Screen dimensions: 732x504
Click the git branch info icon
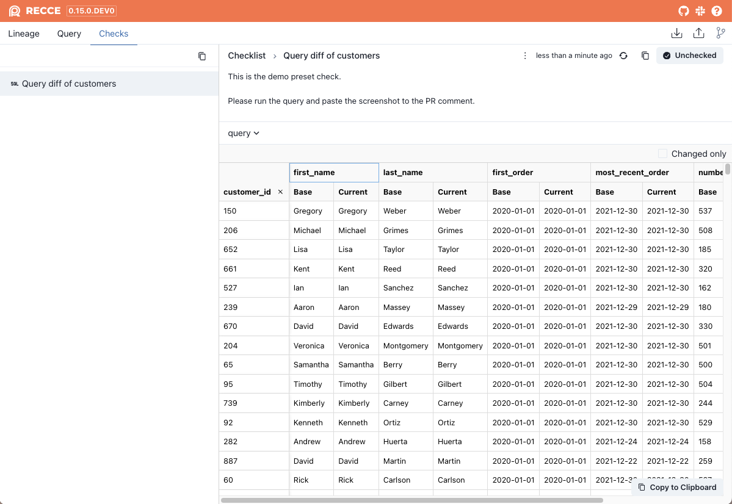tap(721, 34)
